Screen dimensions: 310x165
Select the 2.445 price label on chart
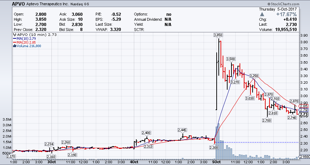pos(182,130)
